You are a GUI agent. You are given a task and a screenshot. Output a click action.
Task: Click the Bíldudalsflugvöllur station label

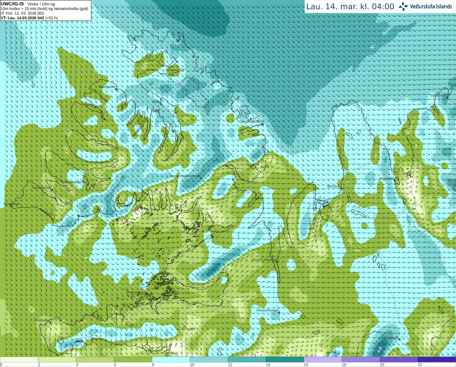pyautogui.click(x=74, y=182)
